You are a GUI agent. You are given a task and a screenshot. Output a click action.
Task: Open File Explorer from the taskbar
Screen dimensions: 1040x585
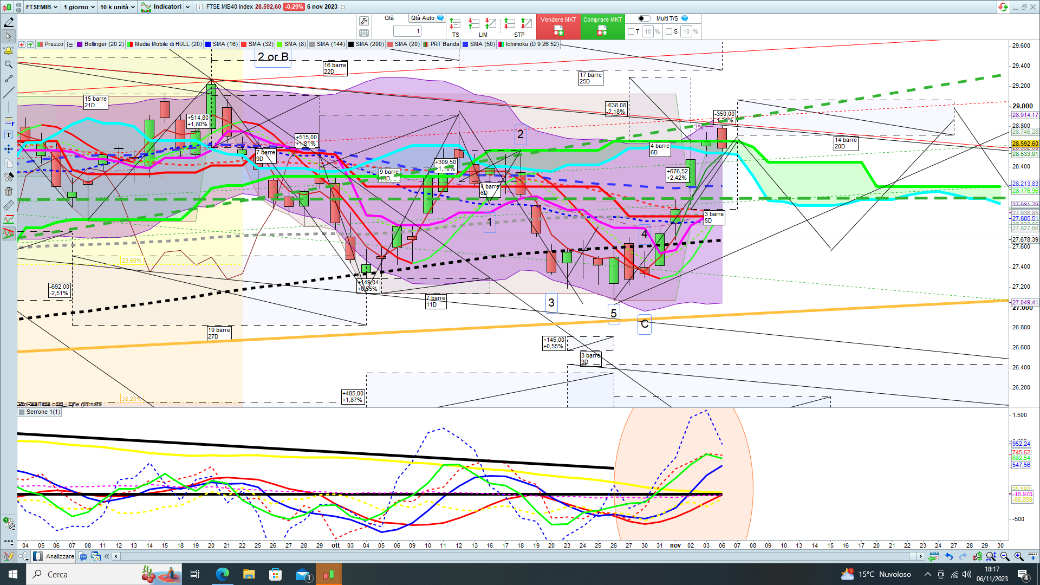(x=249, y=574)
